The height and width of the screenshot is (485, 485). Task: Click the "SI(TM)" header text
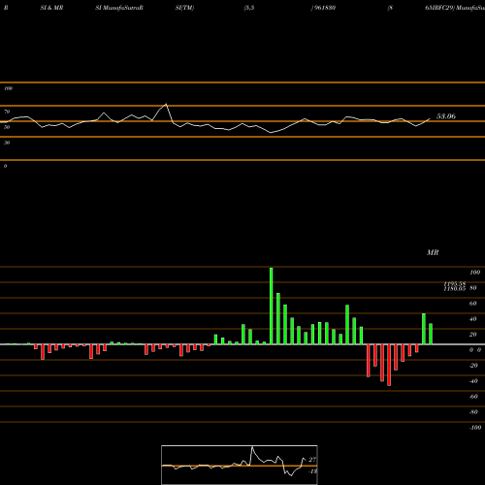(184, 8)
